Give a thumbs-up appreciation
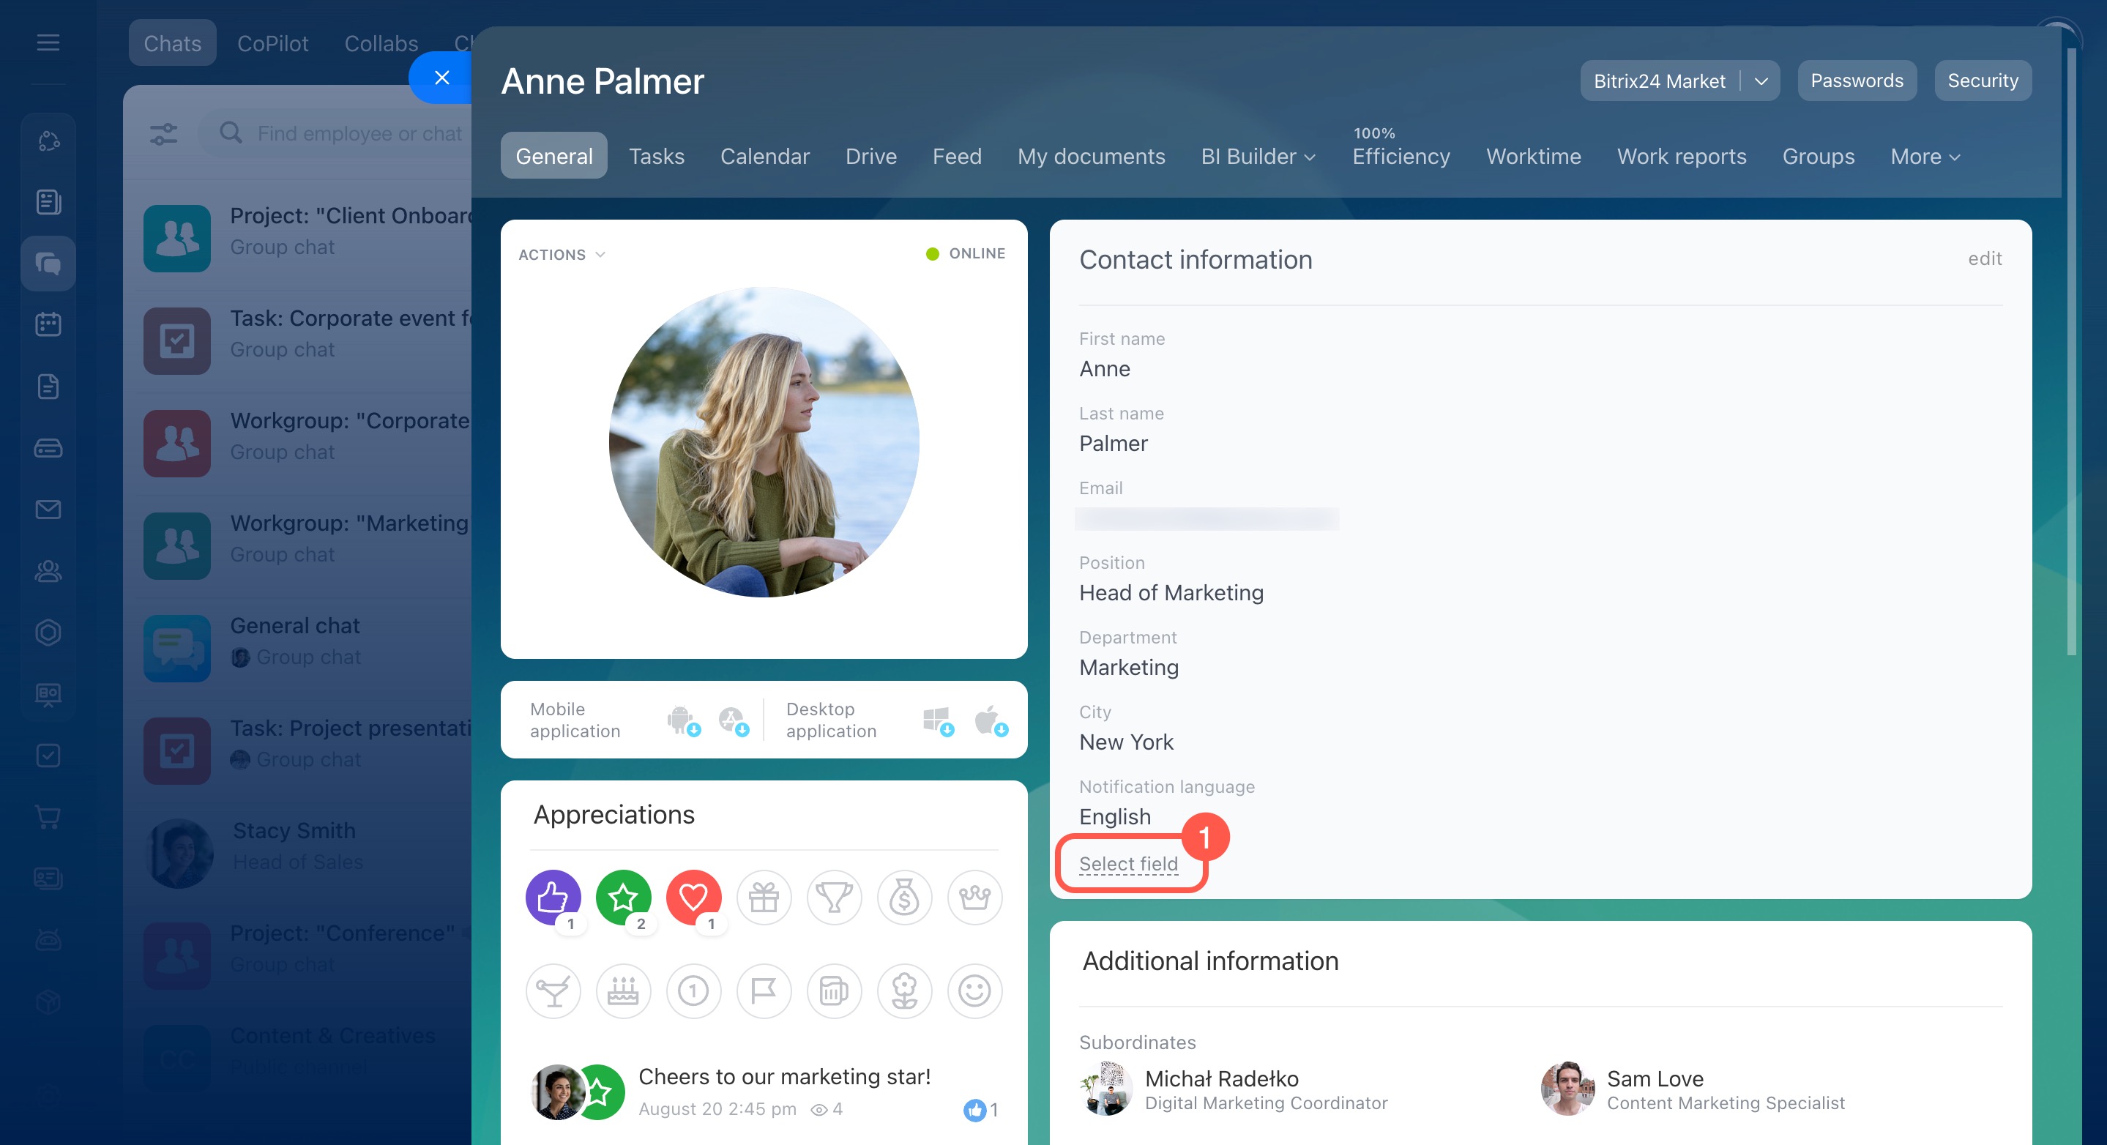 click(553, 898)
